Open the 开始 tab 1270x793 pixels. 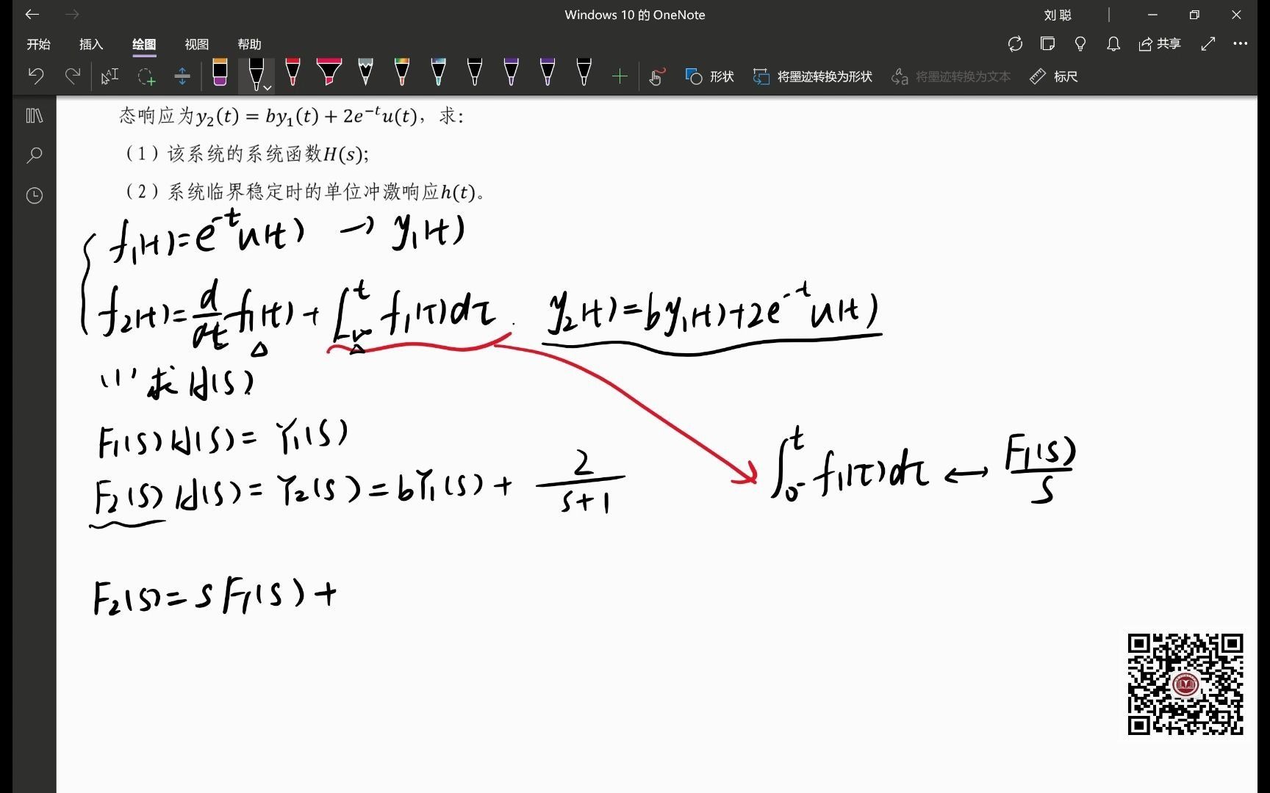38,44
